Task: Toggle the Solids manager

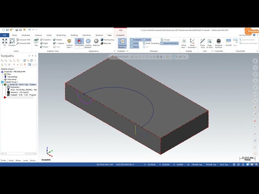Action: pos(134,43)
